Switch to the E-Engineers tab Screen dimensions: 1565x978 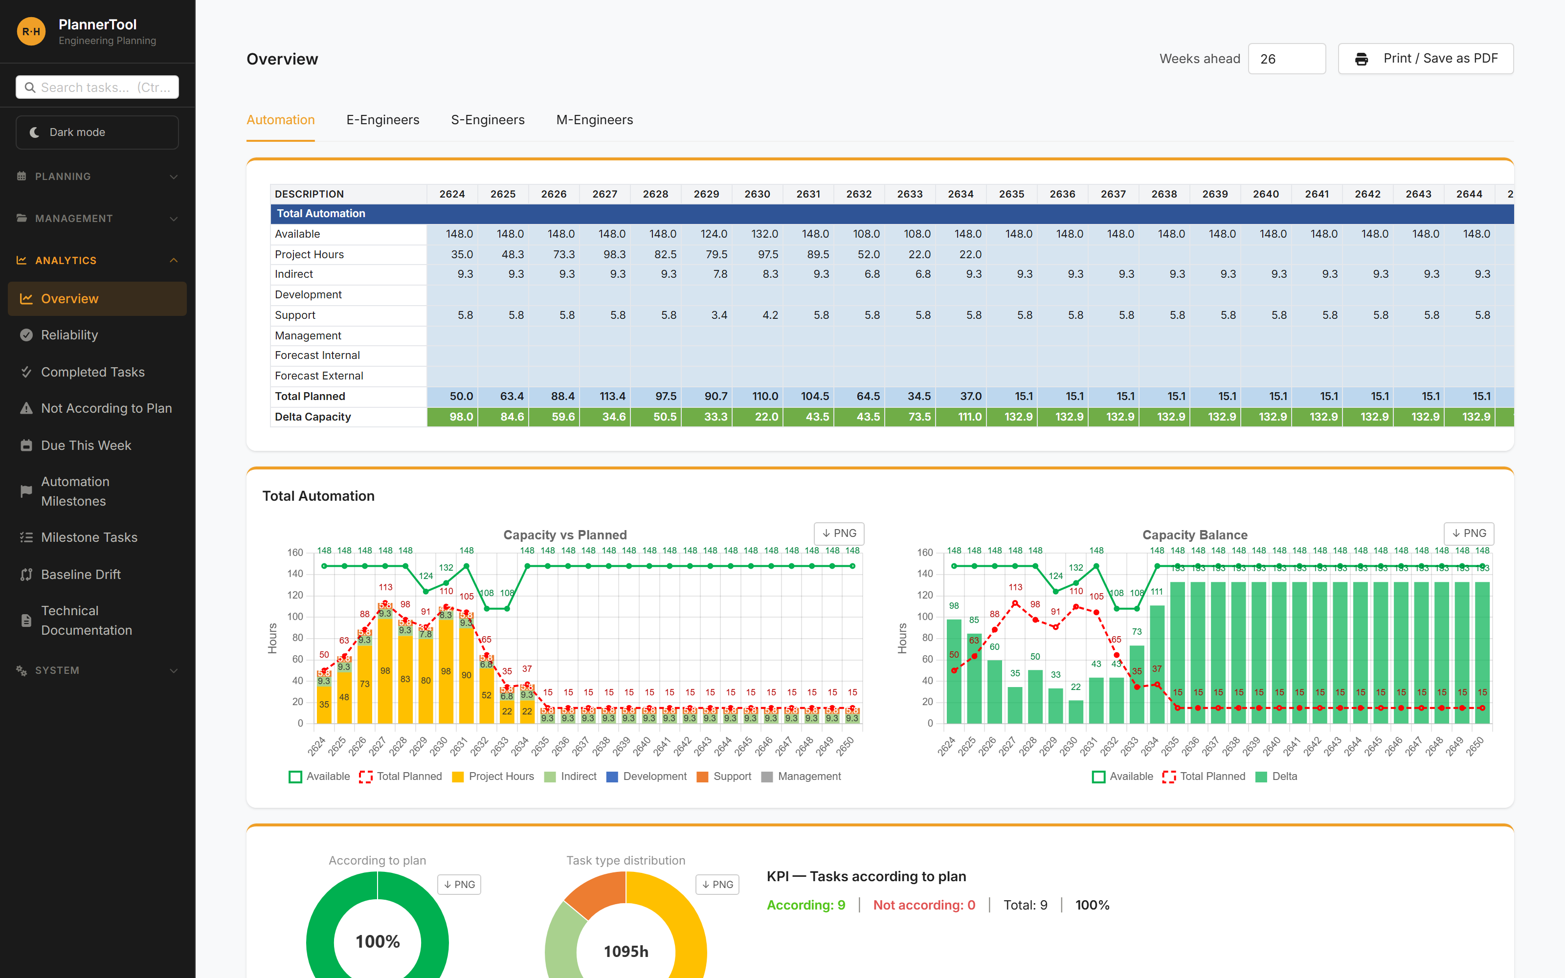(x=383, y=120)
